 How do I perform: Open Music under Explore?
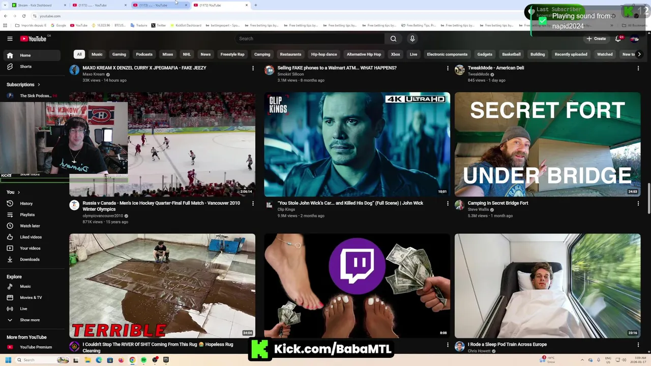click(33, 286)
